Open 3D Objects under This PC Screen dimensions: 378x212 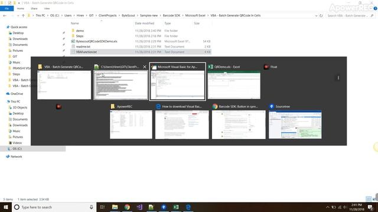19,107
